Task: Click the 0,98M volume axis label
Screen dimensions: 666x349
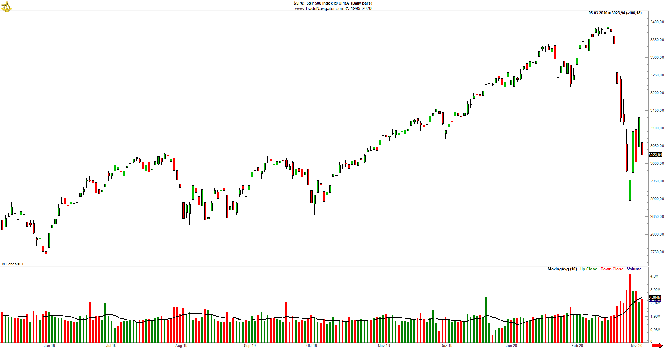Action: tap(655, 330)
